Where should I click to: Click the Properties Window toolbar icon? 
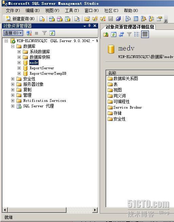click(159, 19)
